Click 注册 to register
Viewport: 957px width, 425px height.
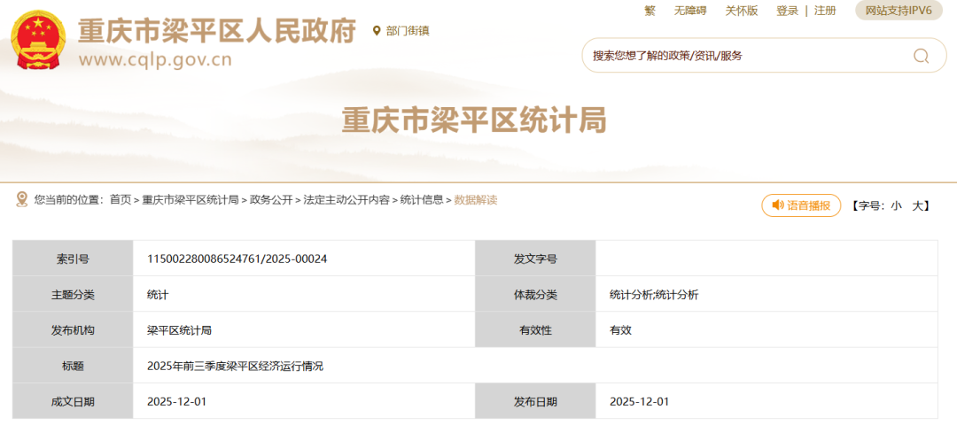825,11
